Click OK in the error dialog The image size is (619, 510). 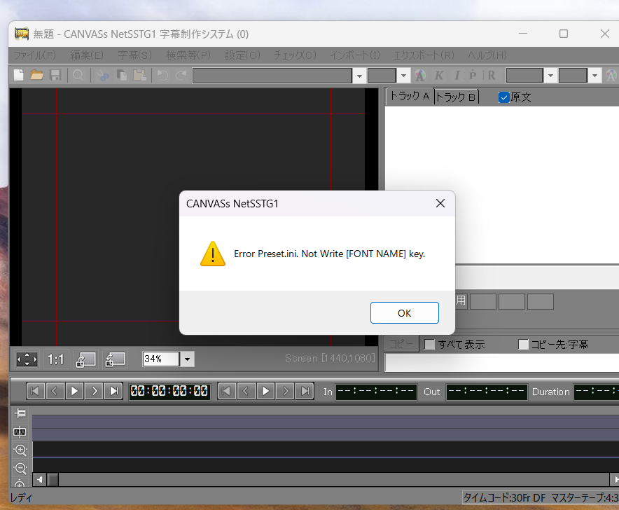click(404, 313)
